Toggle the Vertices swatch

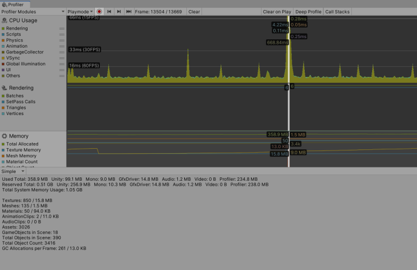point(3,113)
